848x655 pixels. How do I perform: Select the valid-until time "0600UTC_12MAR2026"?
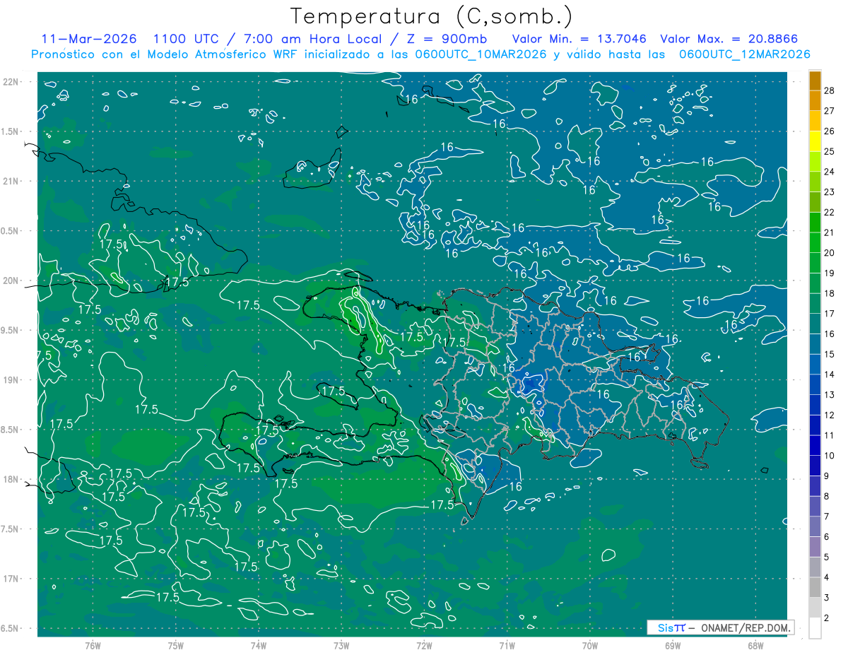[x=744, y=54]
